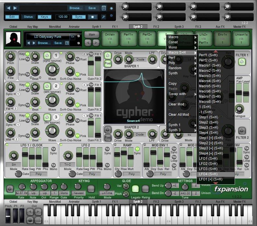Click the Status button
The image size is (257, 226).
(x=28, y=17)
